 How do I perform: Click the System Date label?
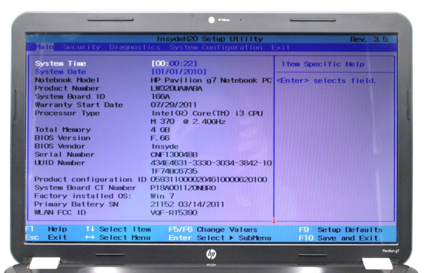click(61, 71)
